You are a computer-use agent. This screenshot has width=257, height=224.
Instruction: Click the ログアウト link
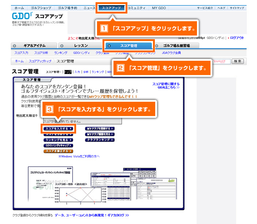coord(237,38)
